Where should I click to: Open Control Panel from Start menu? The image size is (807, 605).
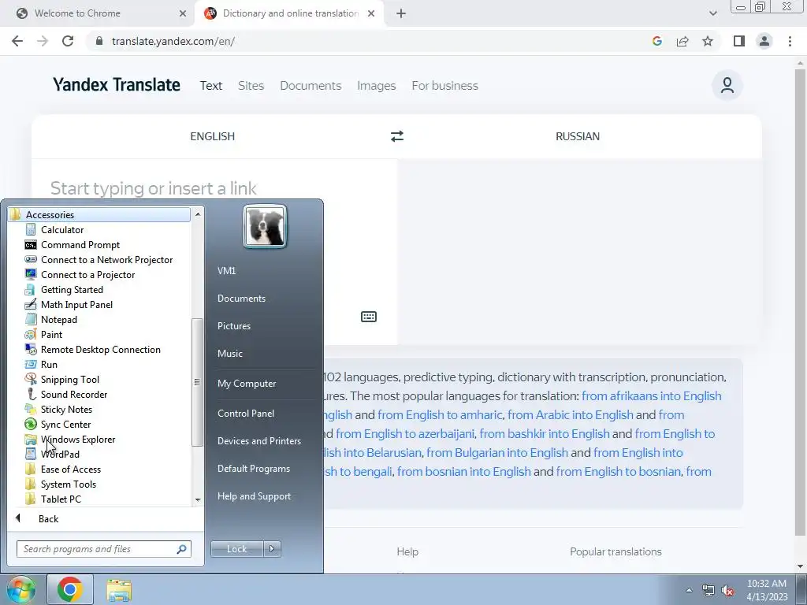point(246,413)
